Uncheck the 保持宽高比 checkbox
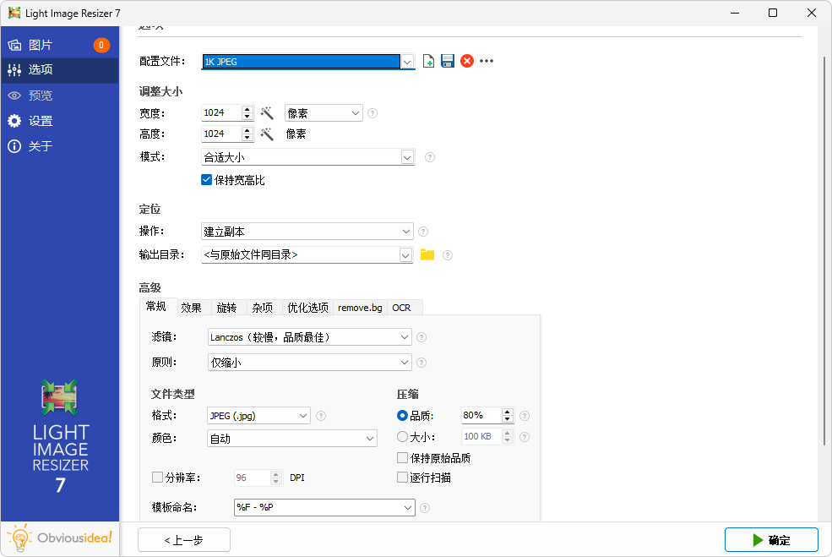This screenshot has height=557, width=832. [206, 179]
